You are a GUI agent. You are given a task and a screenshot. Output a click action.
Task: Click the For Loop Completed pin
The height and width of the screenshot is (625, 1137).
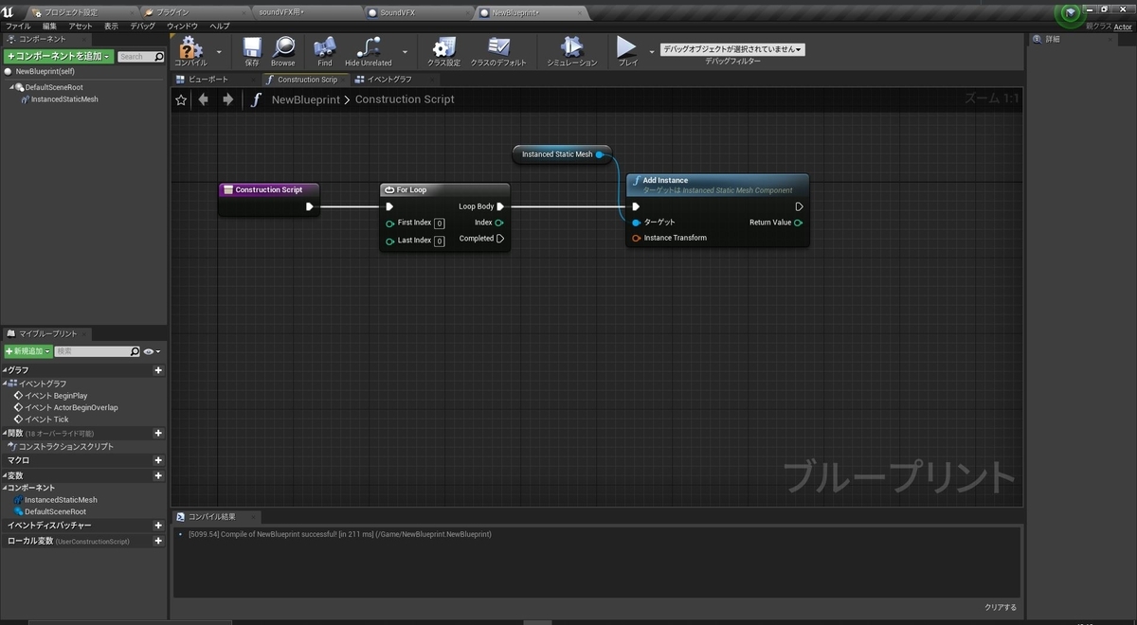tap(500, 239)
